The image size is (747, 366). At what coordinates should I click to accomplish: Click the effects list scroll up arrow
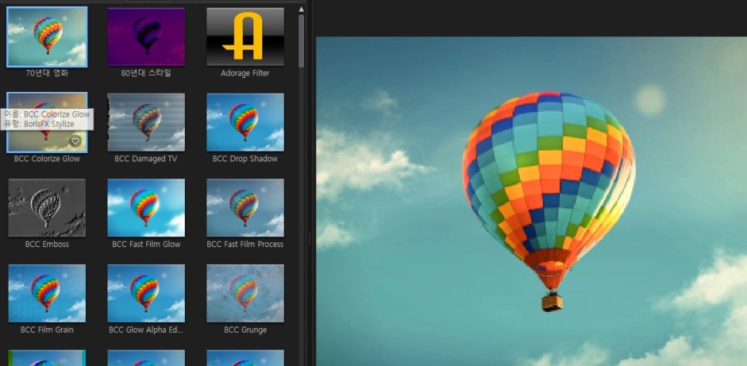click(301, 8)
